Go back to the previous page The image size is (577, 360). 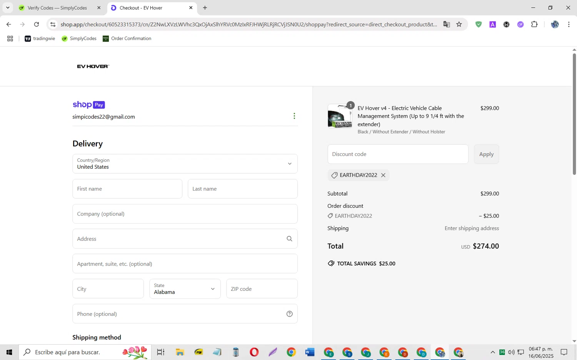(8, 24)
